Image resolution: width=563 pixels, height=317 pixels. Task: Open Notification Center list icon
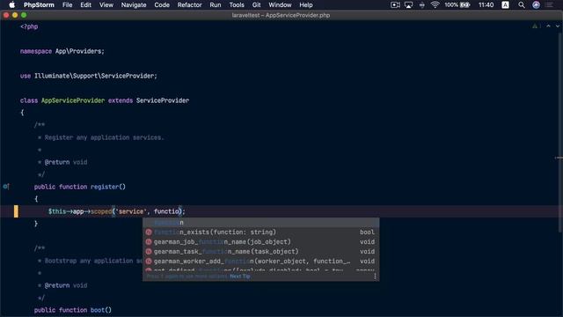click(549, 5)
